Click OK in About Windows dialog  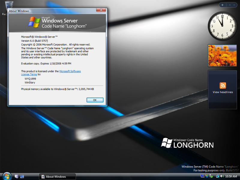[x=95, y=100]
